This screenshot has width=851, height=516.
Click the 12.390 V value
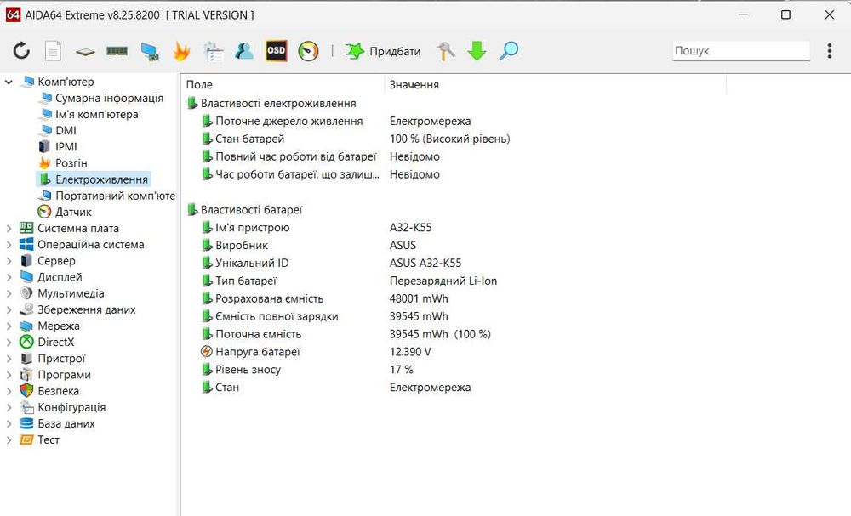(410, 352)
